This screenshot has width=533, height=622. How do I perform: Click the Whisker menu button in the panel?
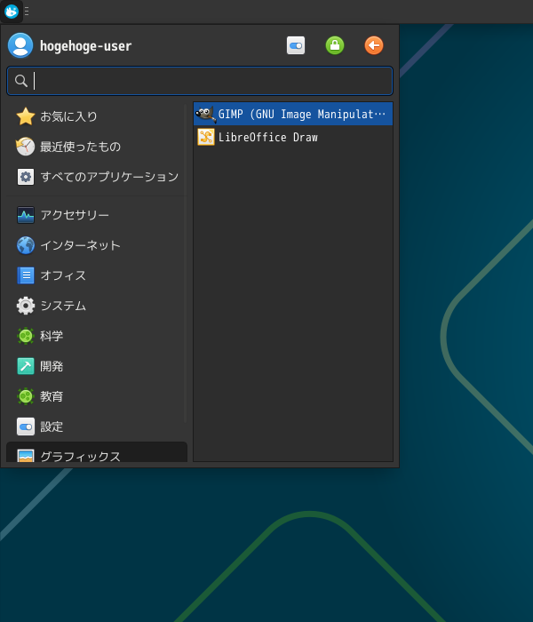(12, 12)
